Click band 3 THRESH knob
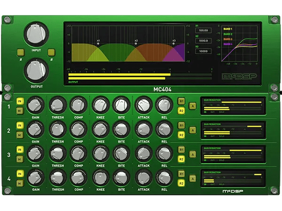 (58, 154)
